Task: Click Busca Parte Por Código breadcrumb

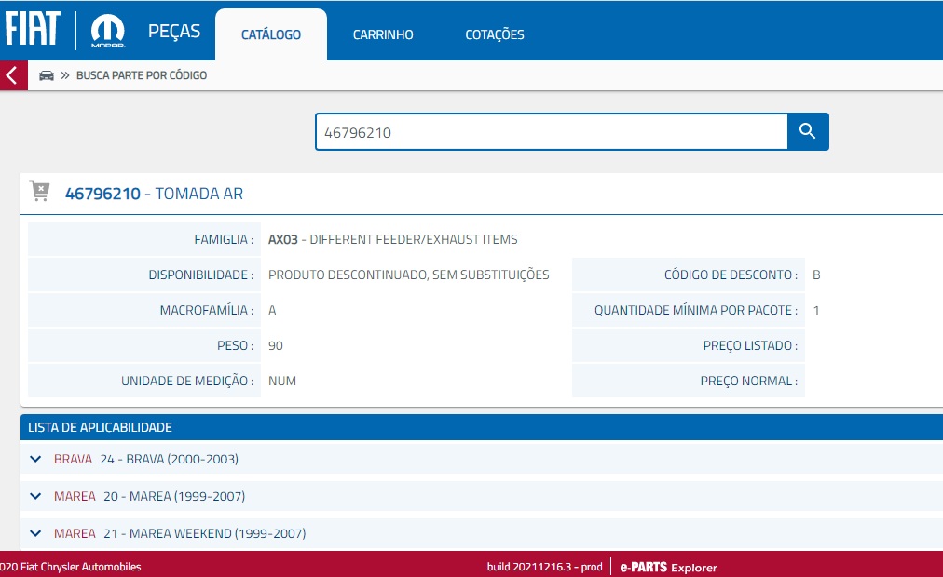Action: (x=142, y=75)
